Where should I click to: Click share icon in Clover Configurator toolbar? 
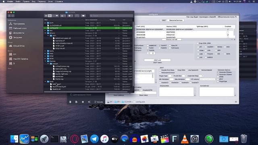click(x=89, y=102)
